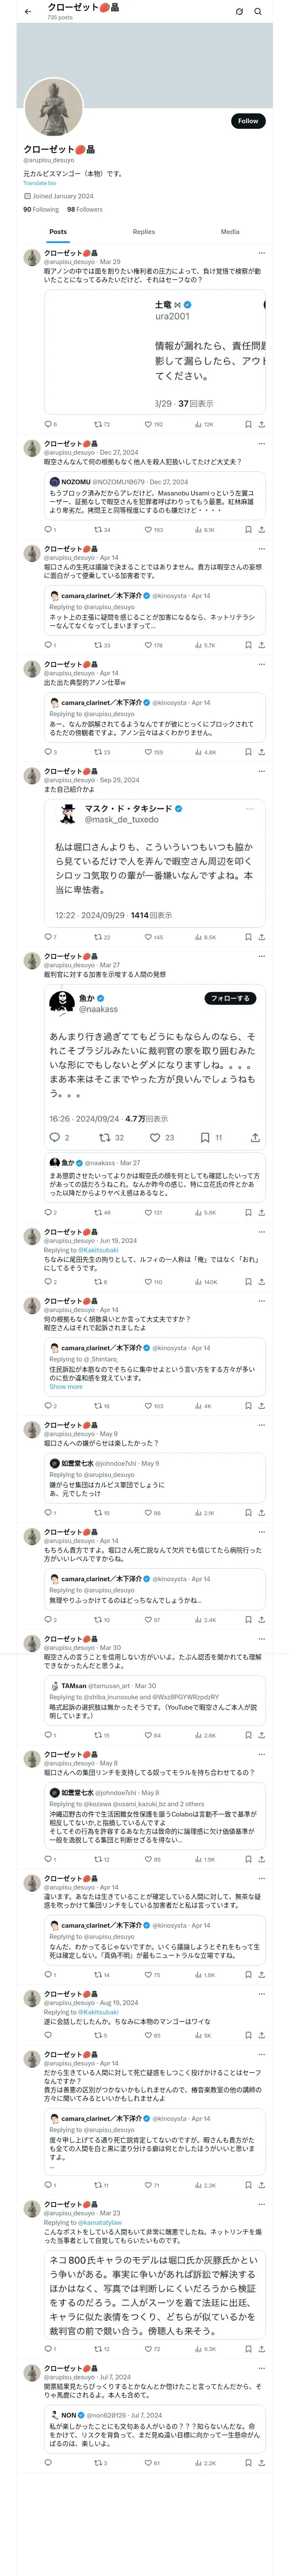Image resolution: width=289 pixels, height=2576 pixels.
Task: Bookmark the Dec 27, 2024 post
Action: point(247,530)
